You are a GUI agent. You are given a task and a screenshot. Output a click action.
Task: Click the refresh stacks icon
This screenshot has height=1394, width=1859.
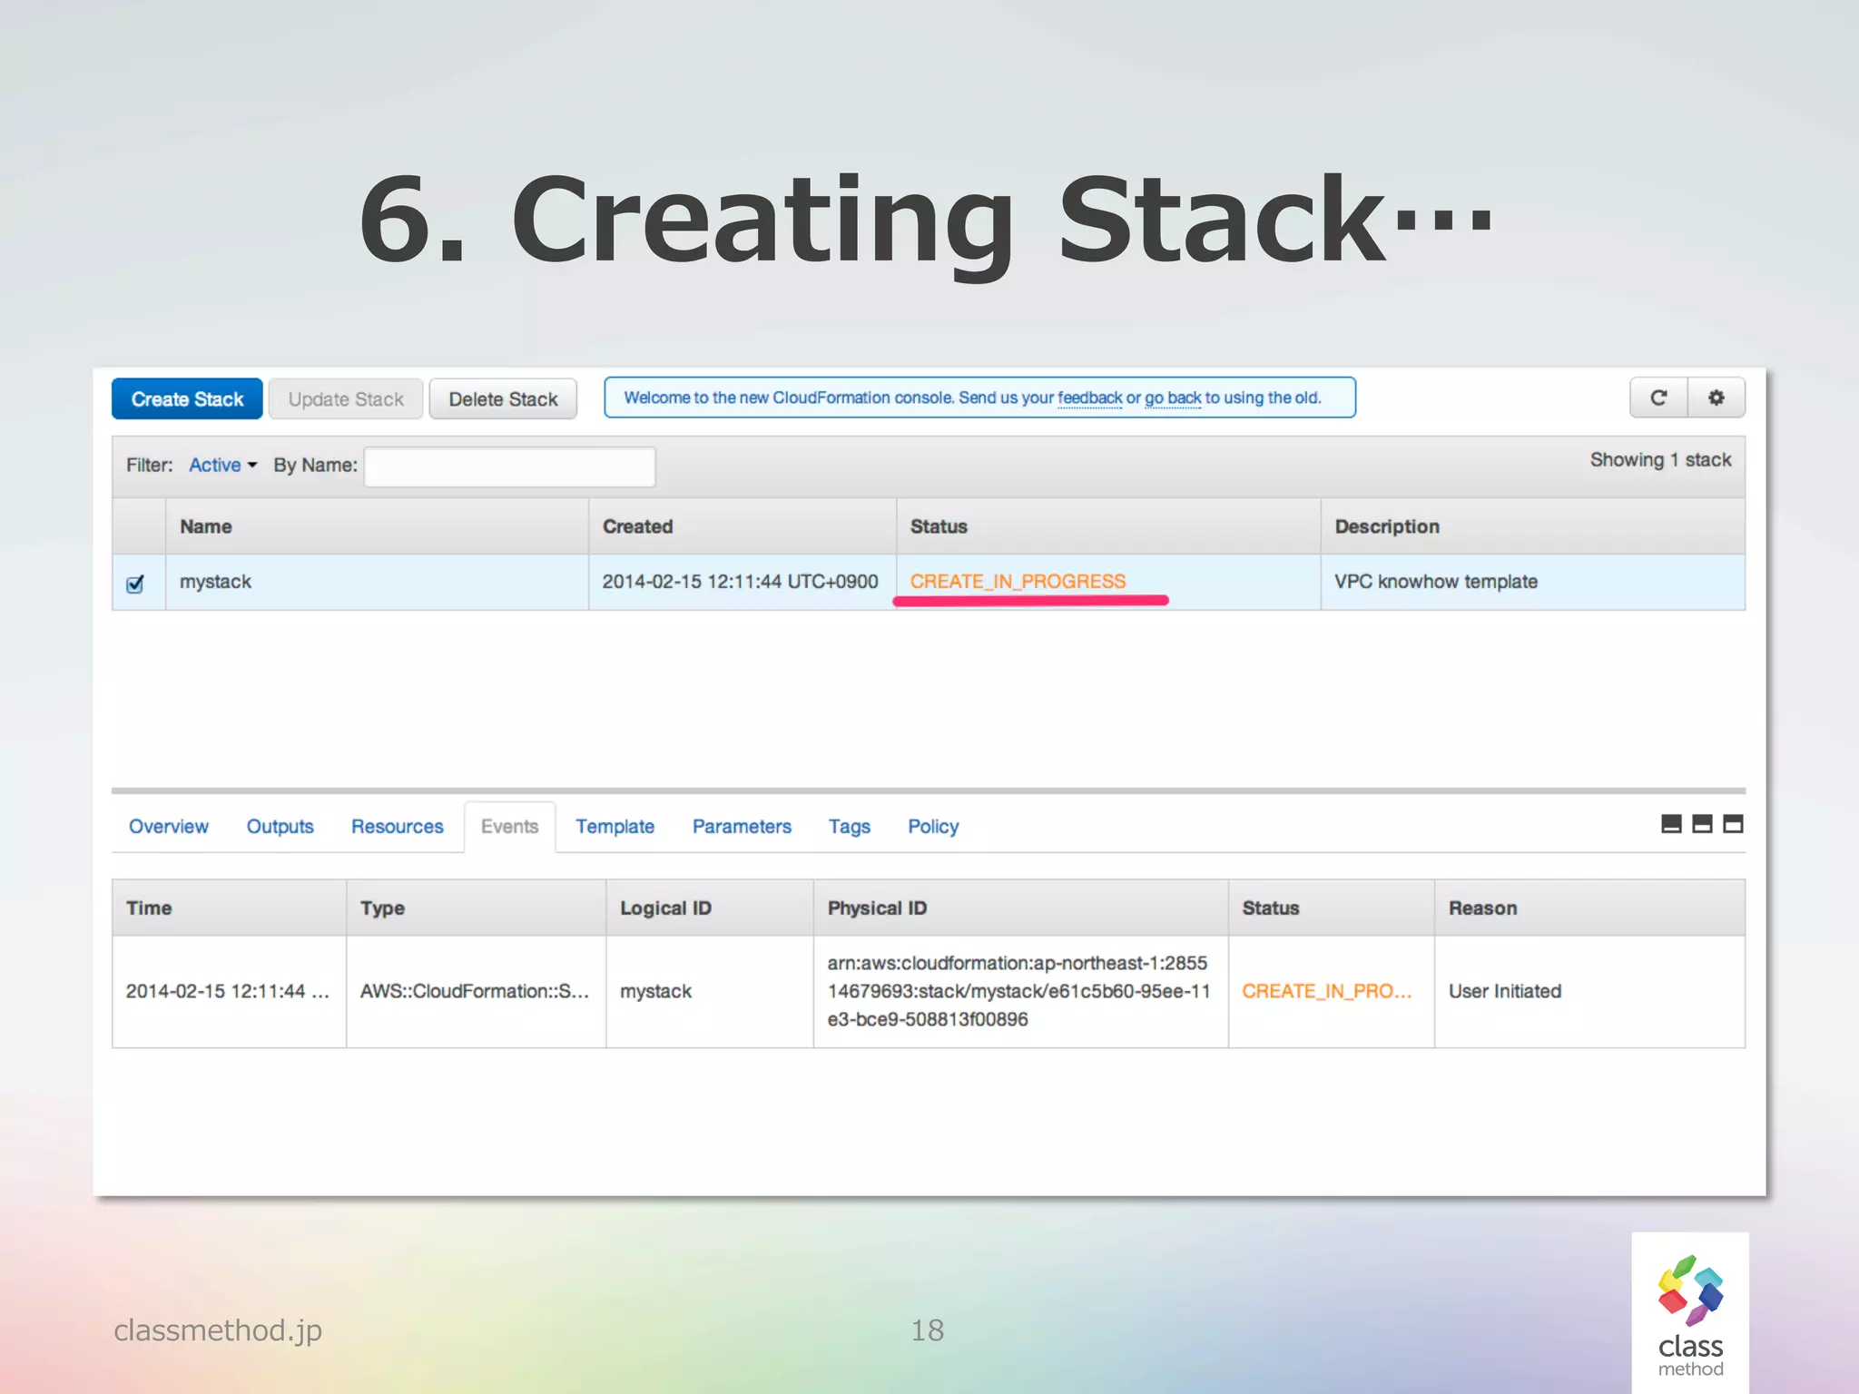point(1658,398)
